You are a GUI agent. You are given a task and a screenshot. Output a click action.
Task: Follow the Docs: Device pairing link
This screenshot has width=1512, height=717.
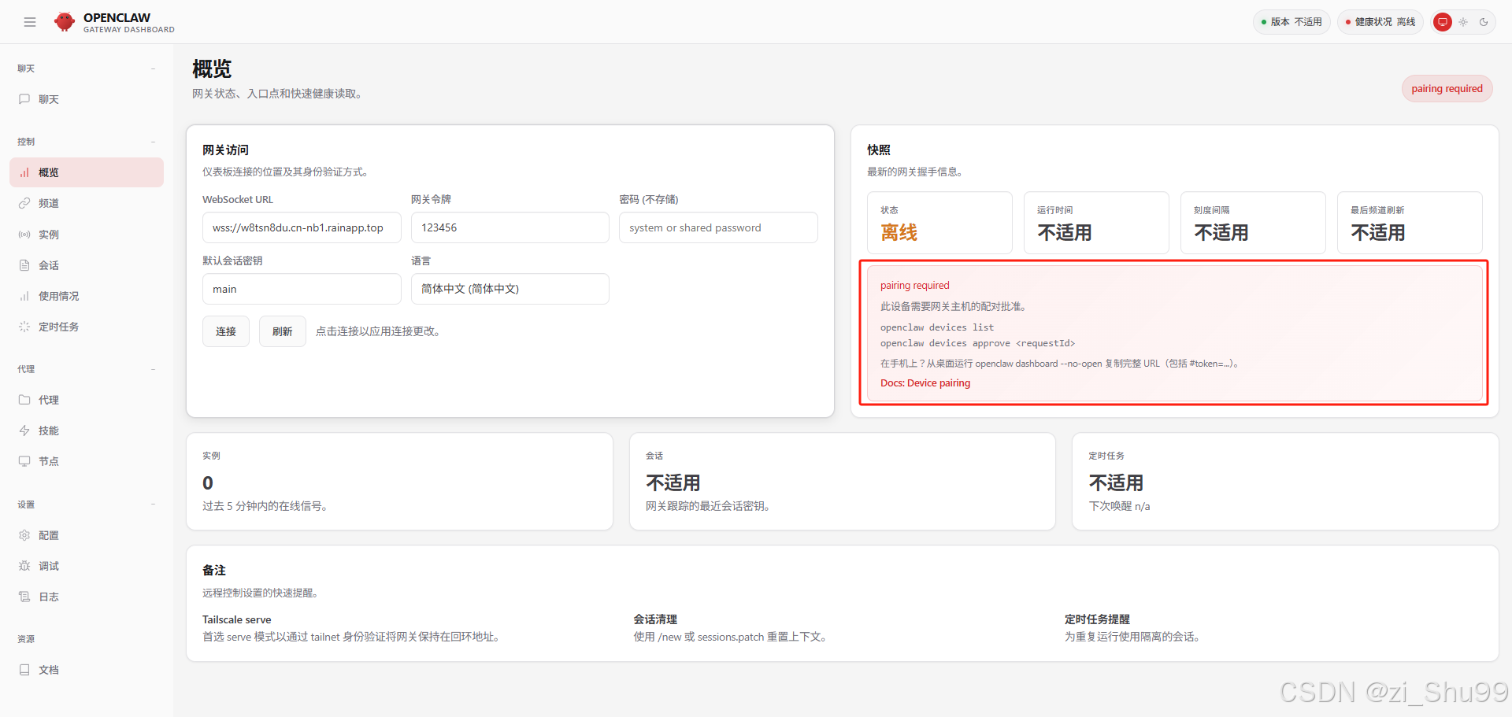pos(925,383)
